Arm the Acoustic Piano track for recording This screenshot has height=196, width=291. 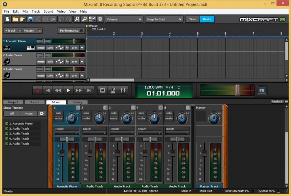pos(74,48)
